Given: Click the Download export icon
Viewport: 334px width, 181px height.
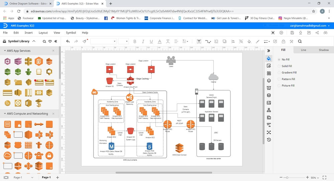Looking at the screenshot, I should [x=301, y=33].
